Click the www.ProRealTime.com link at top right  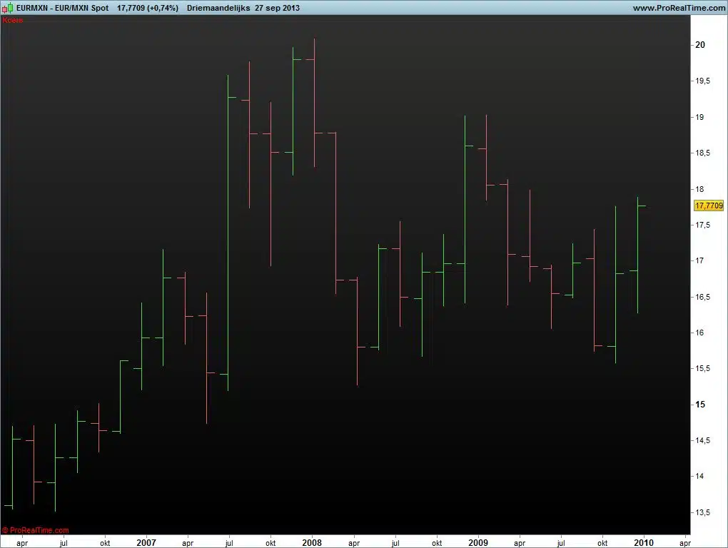[x=678, y=8]
